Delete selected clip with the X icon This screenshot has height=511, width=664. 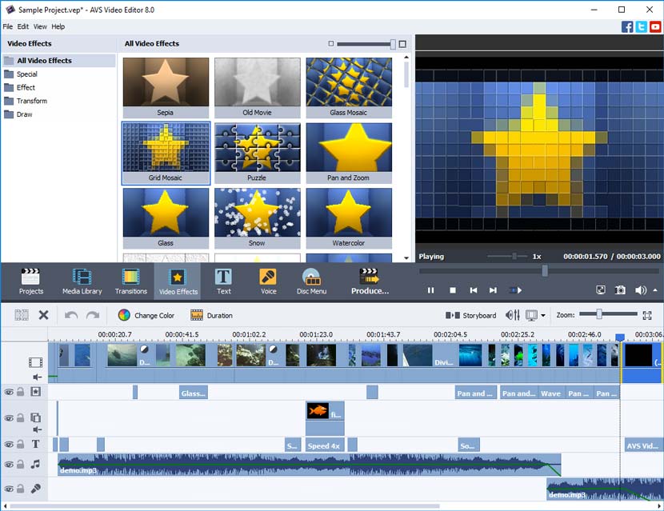pos(43,314)
